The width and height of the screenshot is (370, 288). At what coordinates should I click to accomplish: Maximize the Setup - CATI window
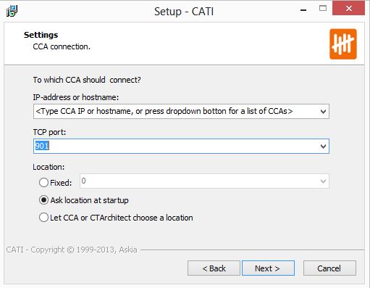coord(323,9)
